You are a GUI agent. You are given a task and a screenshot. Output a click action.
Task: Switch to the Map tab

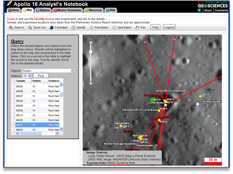pos(28,10)
